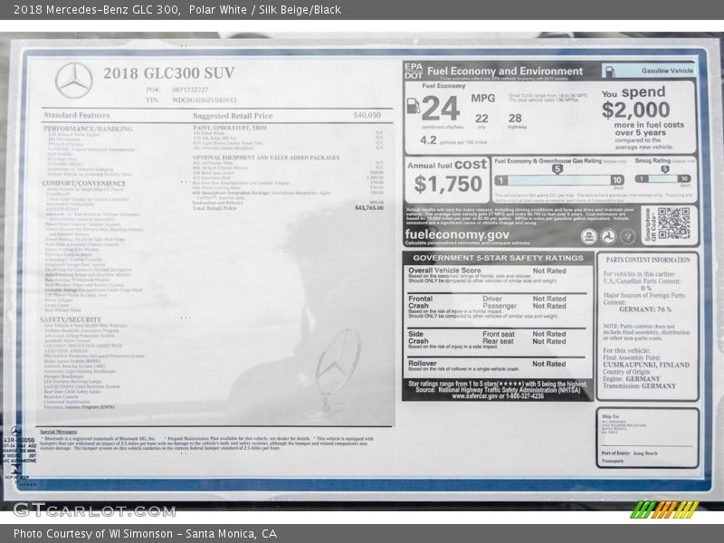This screenshot has width=724, height=543.
Task: Click the 'Ship To:' label
Action: 610,416
